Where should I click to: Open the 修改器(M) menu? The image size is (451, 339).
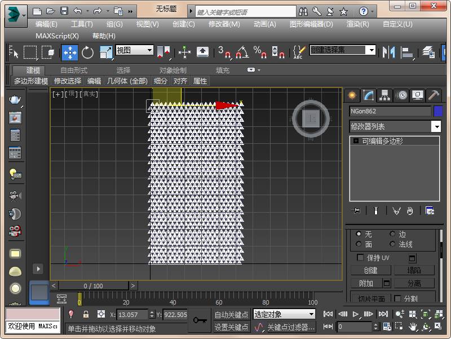[x=224, y=24]
